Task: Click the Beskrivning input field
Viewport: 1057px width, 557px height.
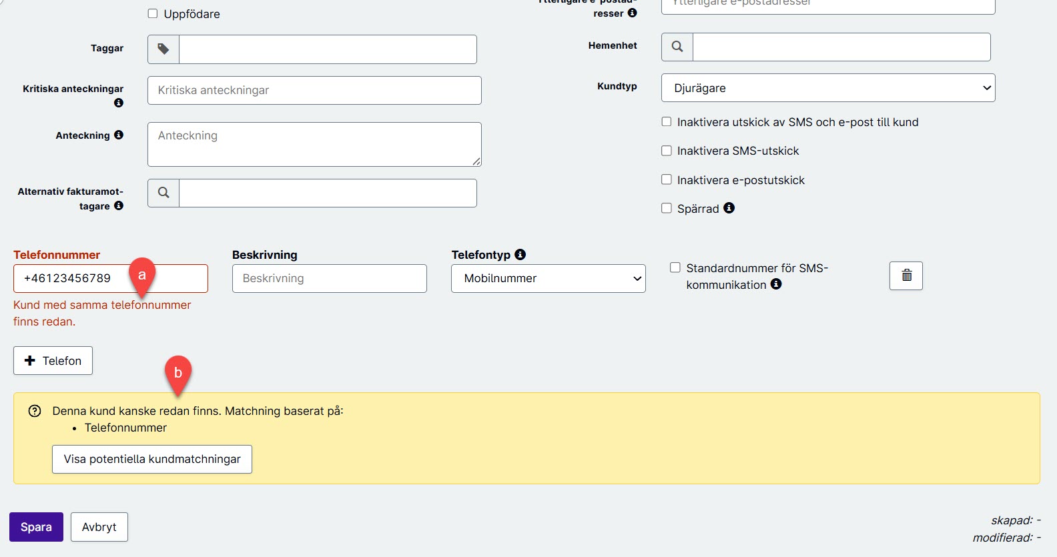Action: point(330,278)
